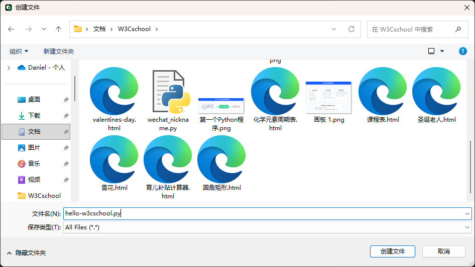Viewport: 475px width, 267px height.
Task: Click the folder icon in address bar
Action: pos(78,29)
